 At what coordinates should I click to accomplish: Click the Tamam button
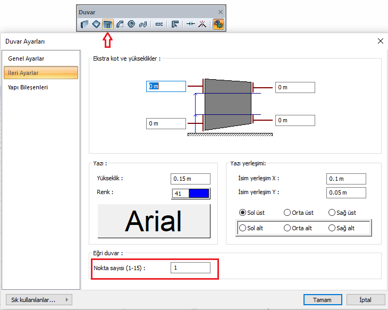point(322,300)
